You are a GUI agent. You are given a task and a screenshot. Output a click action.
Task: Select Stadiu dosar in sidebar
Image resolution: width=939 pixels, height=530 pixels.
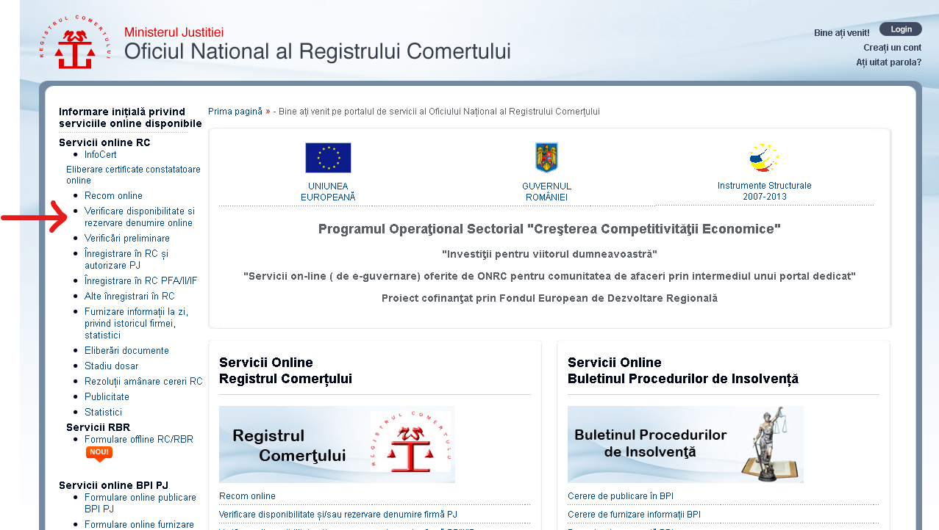click(x=111, y=366)
